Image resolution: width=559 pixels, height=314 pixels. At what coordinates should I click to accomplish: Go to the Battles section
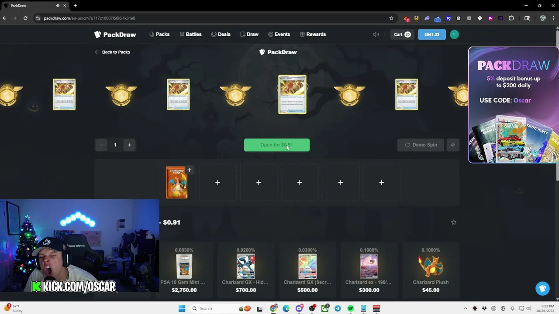tap(190, 34)
